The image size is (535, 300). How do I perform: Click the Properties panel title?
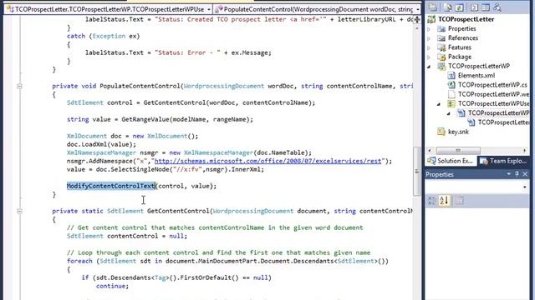440,174
